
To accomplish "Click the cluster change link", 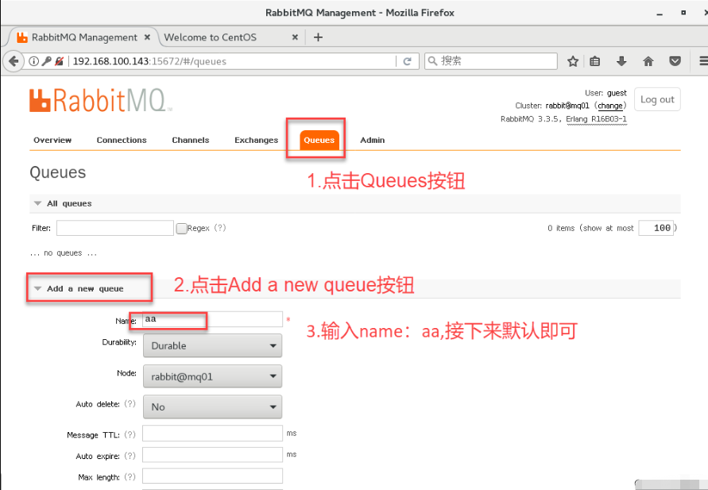I will (x=610, y=106).
